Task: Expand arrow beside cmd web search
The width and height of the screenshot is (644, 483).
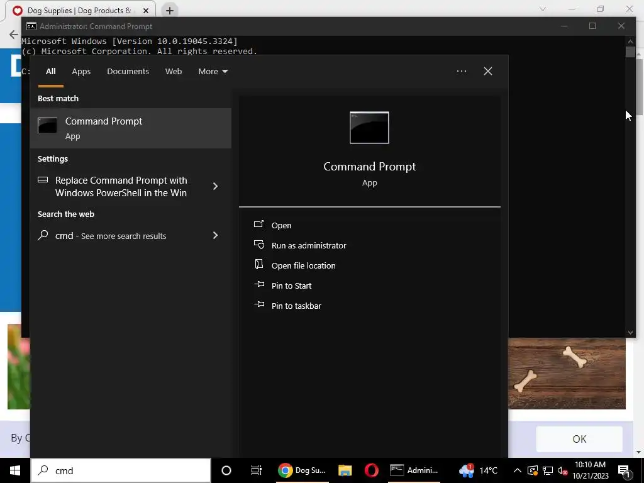Action: coord(215,235)
